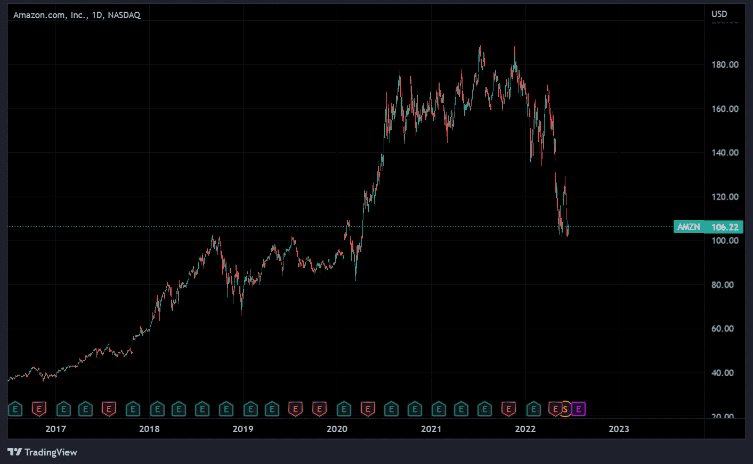This screenshot has width=753, height=464.
Task: Click green earnings marker just right of 2022
Action: [x=533, y=409]
